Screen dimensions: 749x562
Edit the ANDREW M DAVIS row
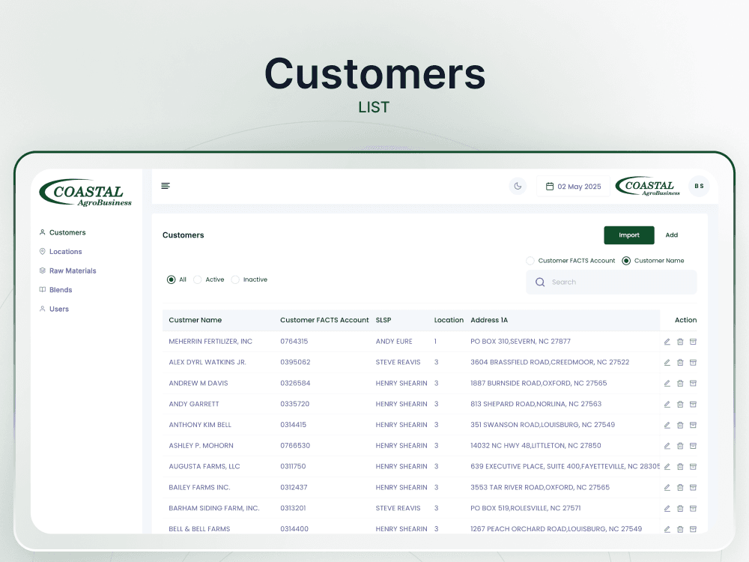point(667,383)
